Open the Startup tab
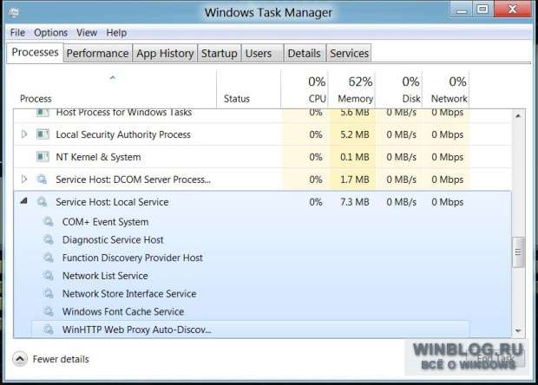 coord(219,53)
